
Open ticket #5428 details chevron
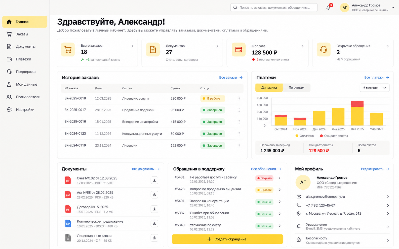280,190
